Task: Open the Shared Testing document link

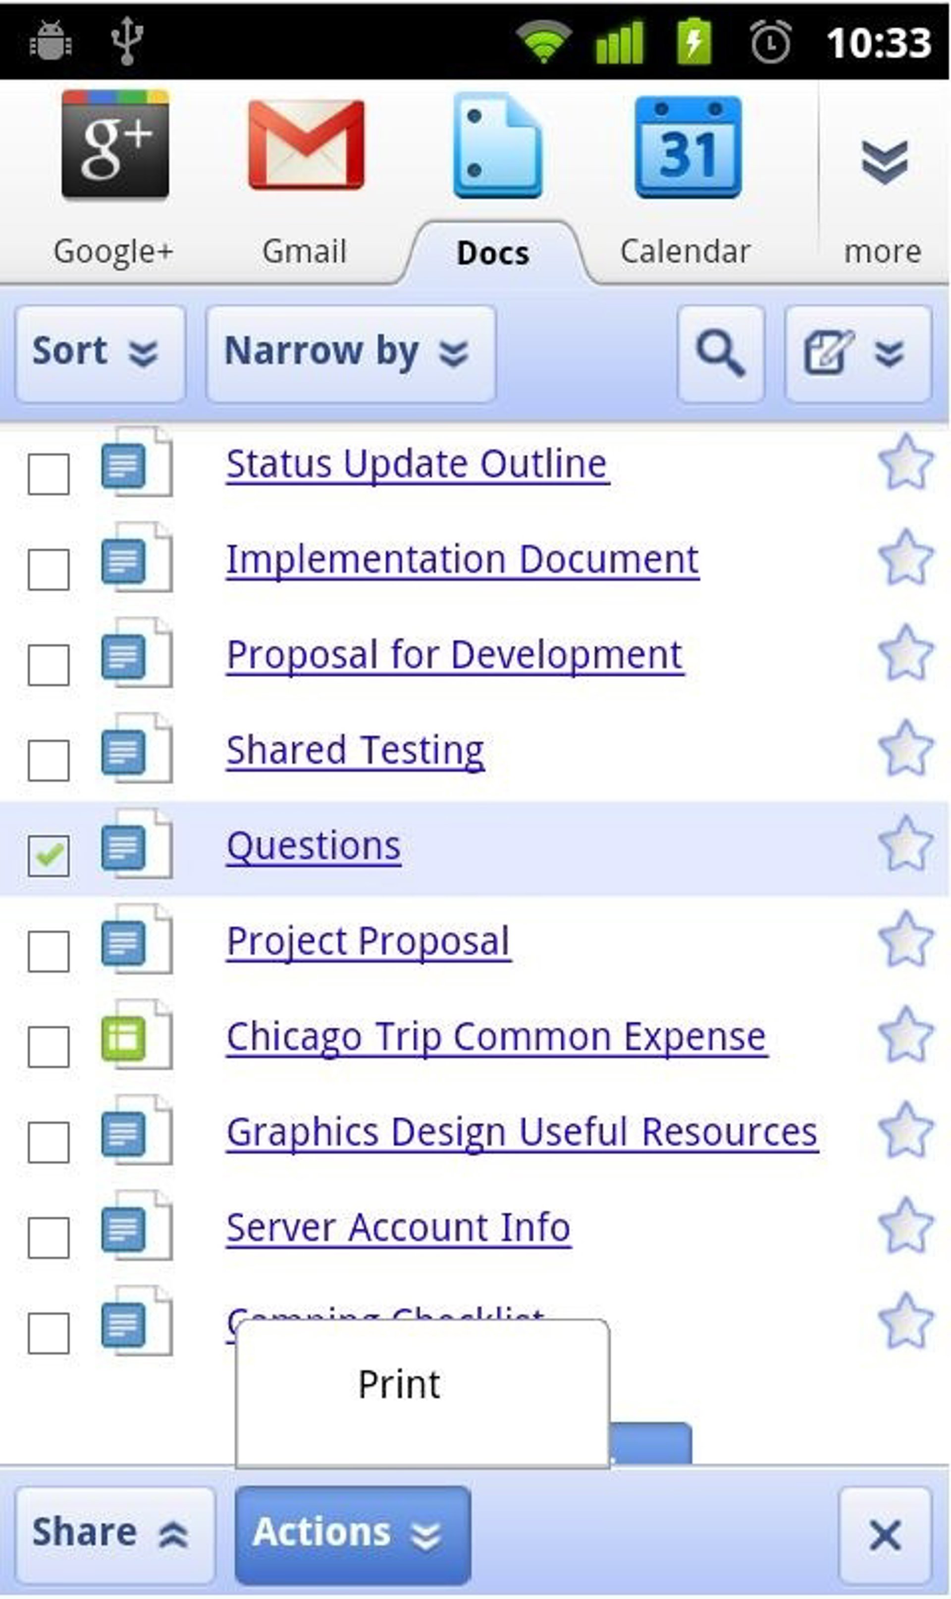Action: point(355,750)
